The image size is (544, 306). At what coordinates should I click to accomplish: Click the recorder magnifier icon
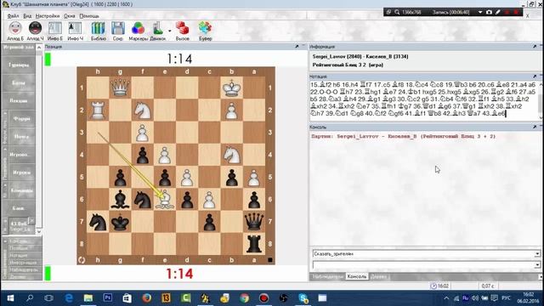(397, 12)
